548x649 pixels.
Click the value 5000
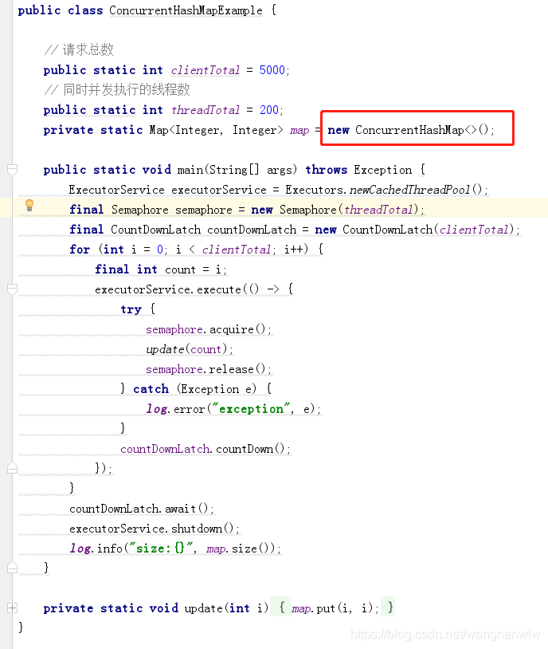tap(272, 70)
